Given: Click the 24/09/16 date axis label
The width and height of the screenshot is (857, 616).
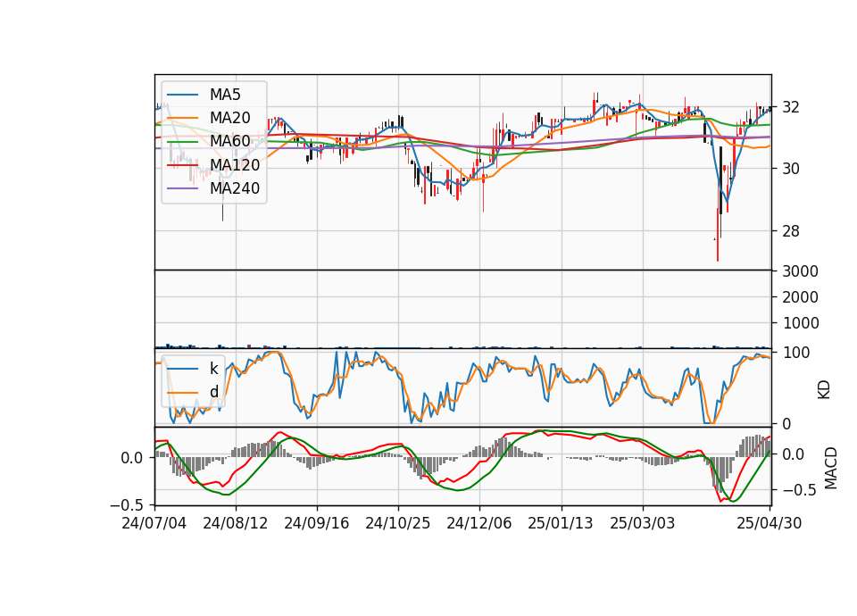Looking at the screenshot, I should point(316,523).
